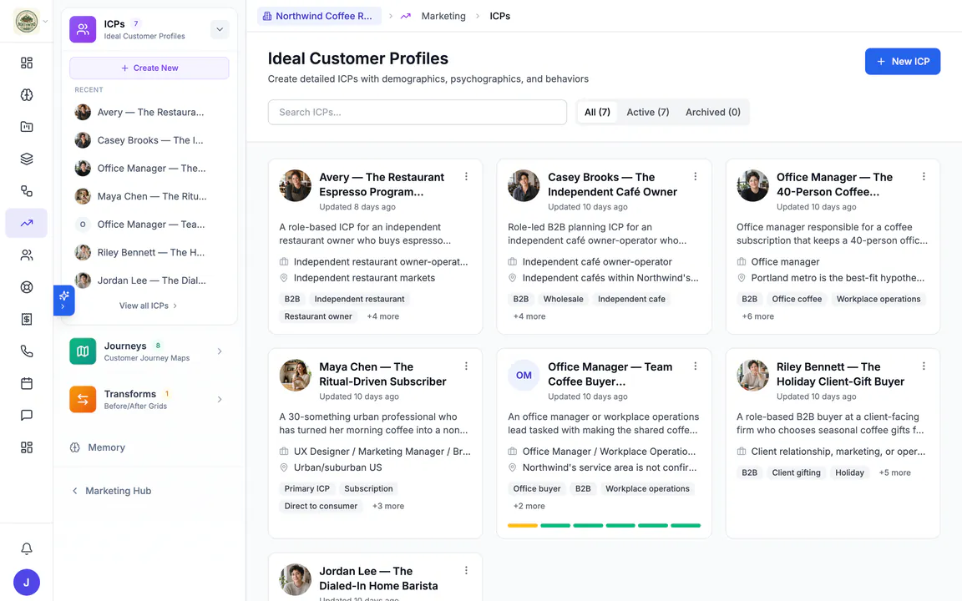Open the blue AI sparkle side tab
The width and height of the screenshot is (962, 601).
pyautogui.click(x=63, y=300)
